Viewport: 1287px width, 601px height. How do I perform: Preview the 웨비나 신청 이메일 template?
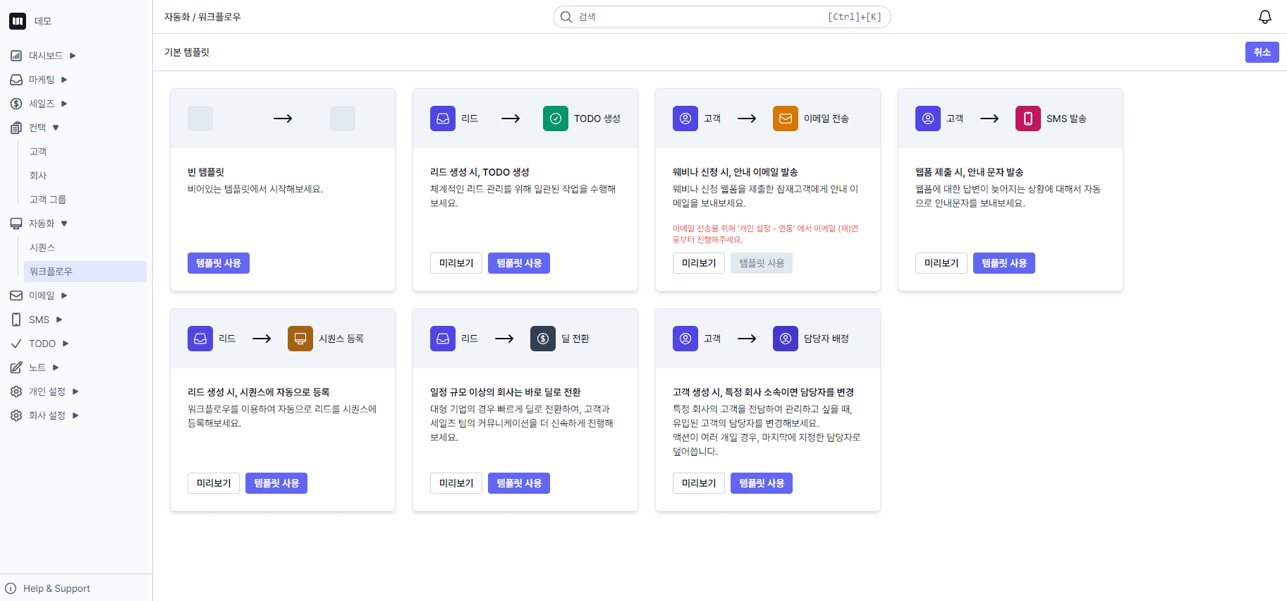(x=699, y=263)
